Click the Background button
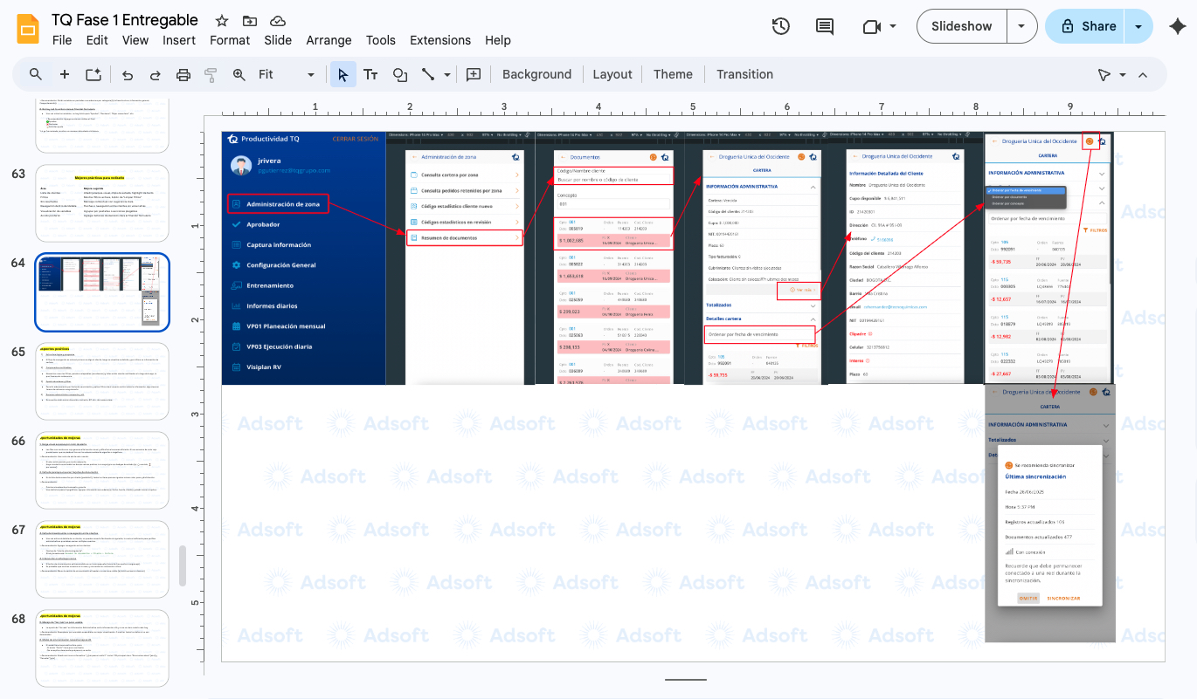Image resolution: width=1197 pixels, height=699 pixels. (536, 74)
